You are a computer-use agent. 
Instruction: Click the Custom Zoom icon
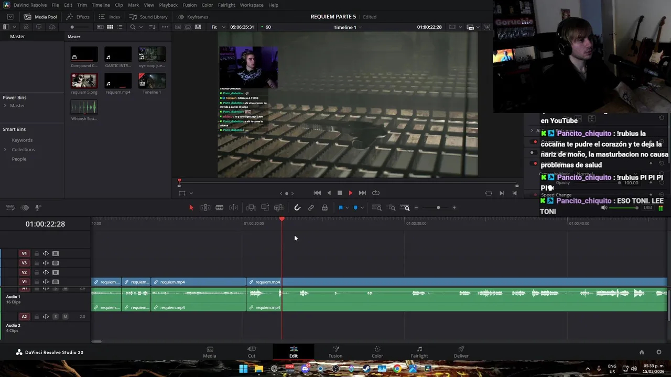coord(405,208)
